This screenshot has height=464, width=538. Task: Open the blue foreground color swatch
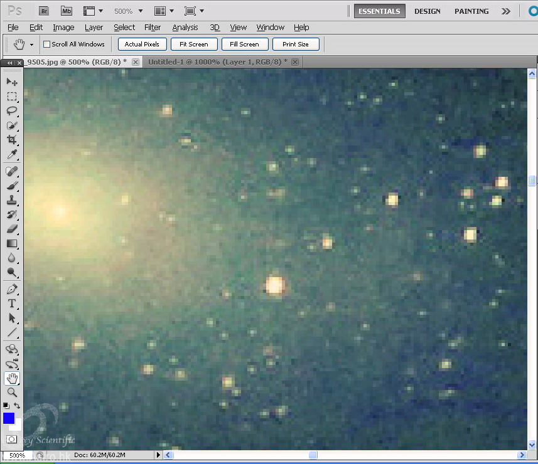pyautogui.click(x=9, y=418)
